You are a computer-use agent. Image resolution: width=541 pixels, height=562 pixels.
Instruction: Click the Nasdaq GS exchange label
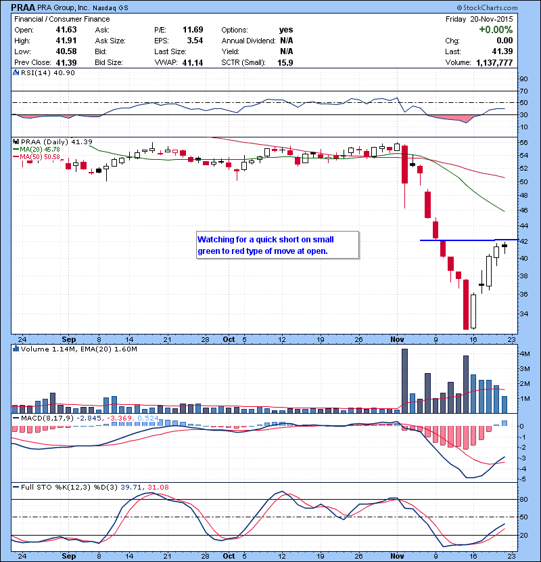tap(110, 8)
